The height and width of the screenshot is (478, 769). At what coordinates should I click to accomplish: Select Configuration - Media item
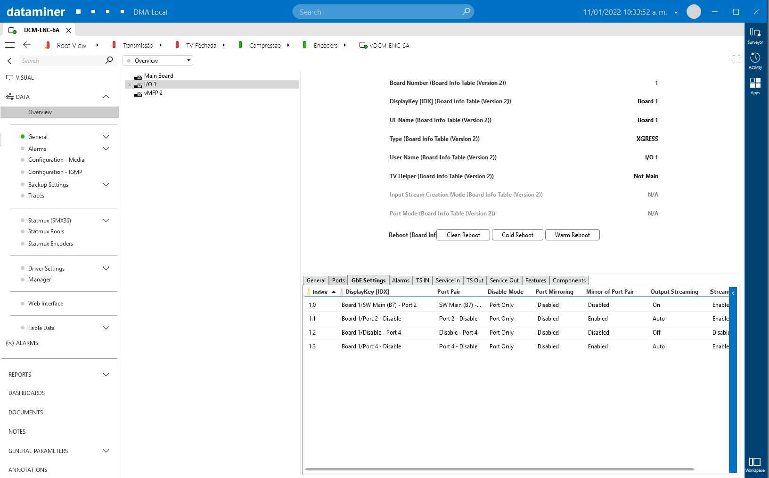(56, 160)
